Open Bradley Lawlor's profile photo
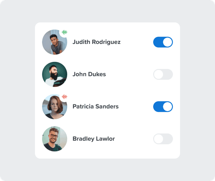Viewport: 215px width, 181px height. (55, 139)
